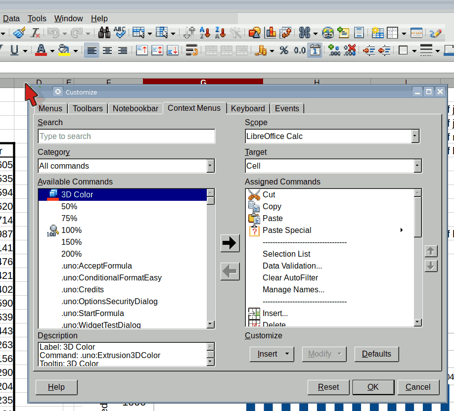This screenshot has width=454, height=411.
Task: Toggle the Align Left button
Action: point(91,50)
